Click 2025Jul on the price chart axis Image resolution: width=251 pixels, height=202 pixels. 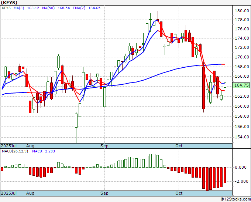(9, 146)
